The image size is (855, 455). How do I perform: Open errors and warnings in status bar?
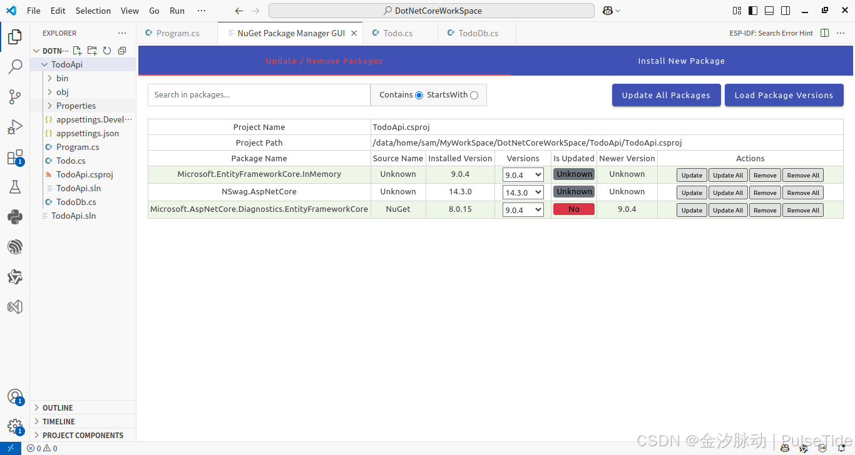[42, 448]
